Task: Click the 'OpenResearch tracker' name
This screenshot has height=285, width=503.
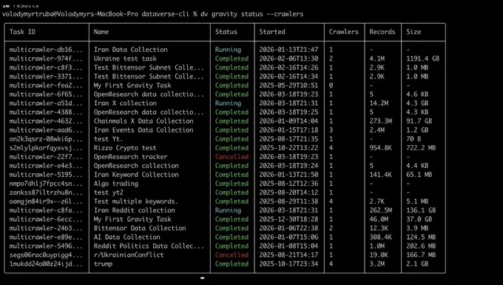Action: point(131,157)
